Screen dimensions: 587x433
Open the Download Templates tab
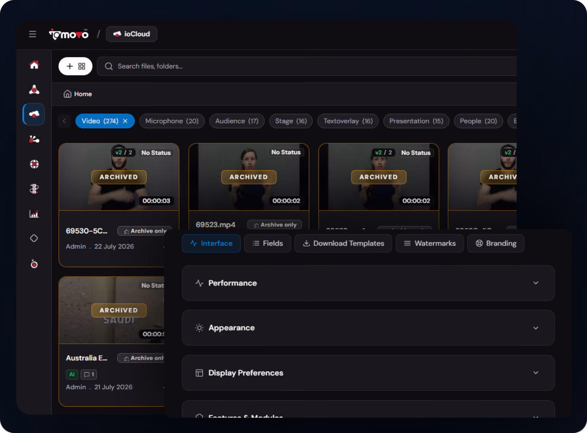pyautogui.click(x=343, y=243)
